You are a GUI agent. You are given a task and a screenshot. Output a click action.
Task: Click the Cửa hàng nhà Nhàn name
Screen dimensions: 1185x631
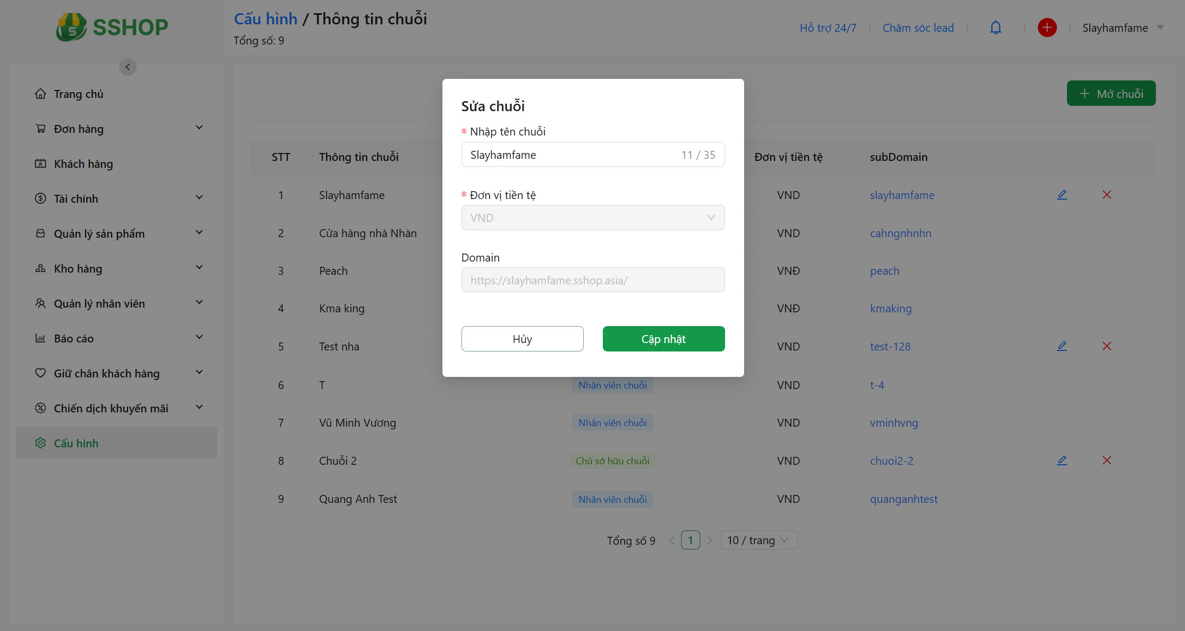[x=368, y=233]
